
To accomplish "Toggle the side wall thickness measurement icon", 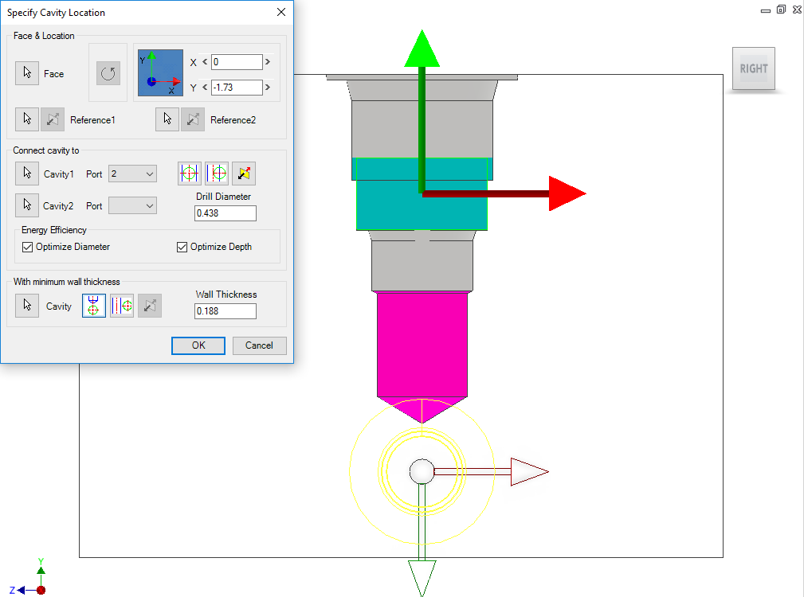I will click(x=121, y=306).
